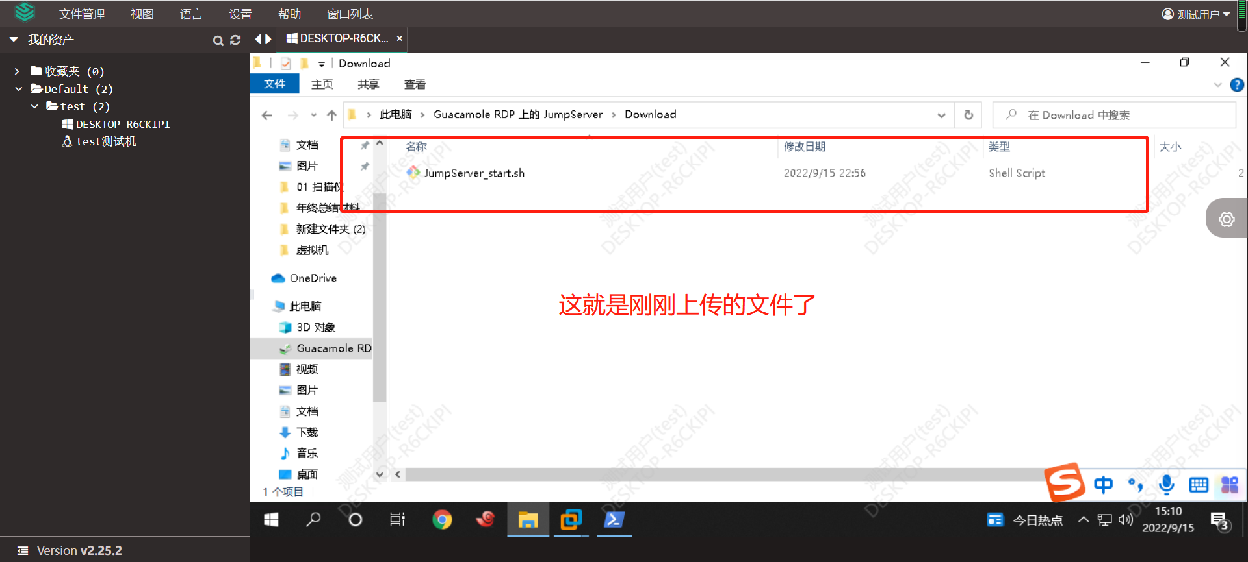Show hidden tray icons chevron
1248x562 pixels.
1083,520
